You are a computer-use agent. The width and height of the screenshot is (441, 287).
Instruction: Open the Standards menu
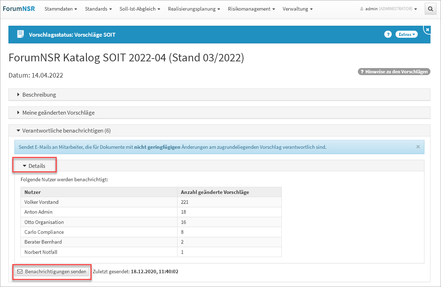coord(98,9)
